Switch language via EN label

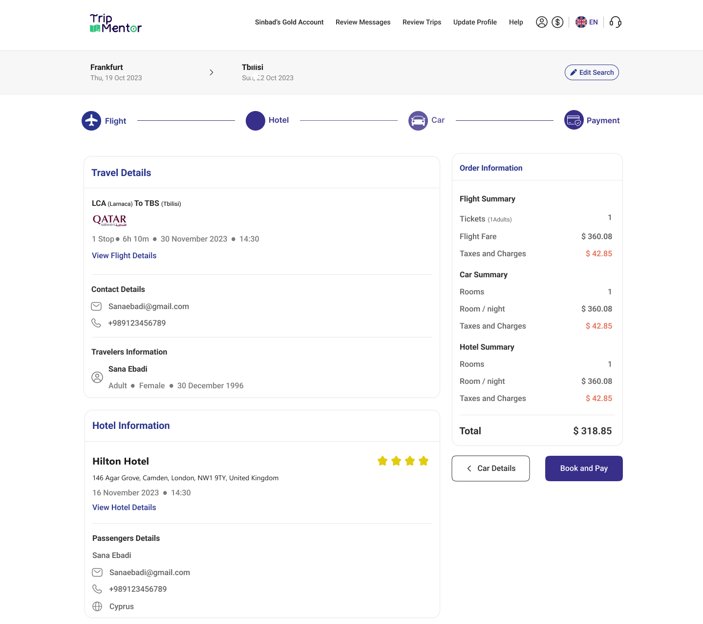pyautogui.click(x=594, y=22)
